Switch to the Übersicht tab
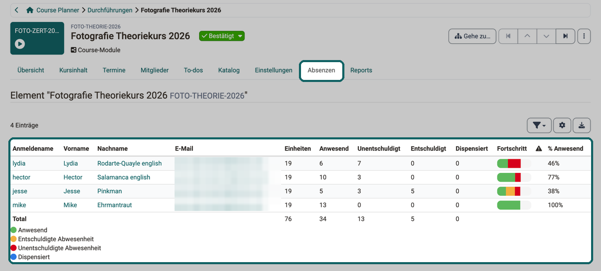 tap(31, 70)
